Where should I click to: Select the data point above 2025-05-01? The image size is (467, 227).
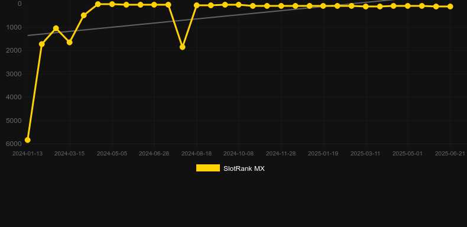pyautogui.click(x=408, y=6)
